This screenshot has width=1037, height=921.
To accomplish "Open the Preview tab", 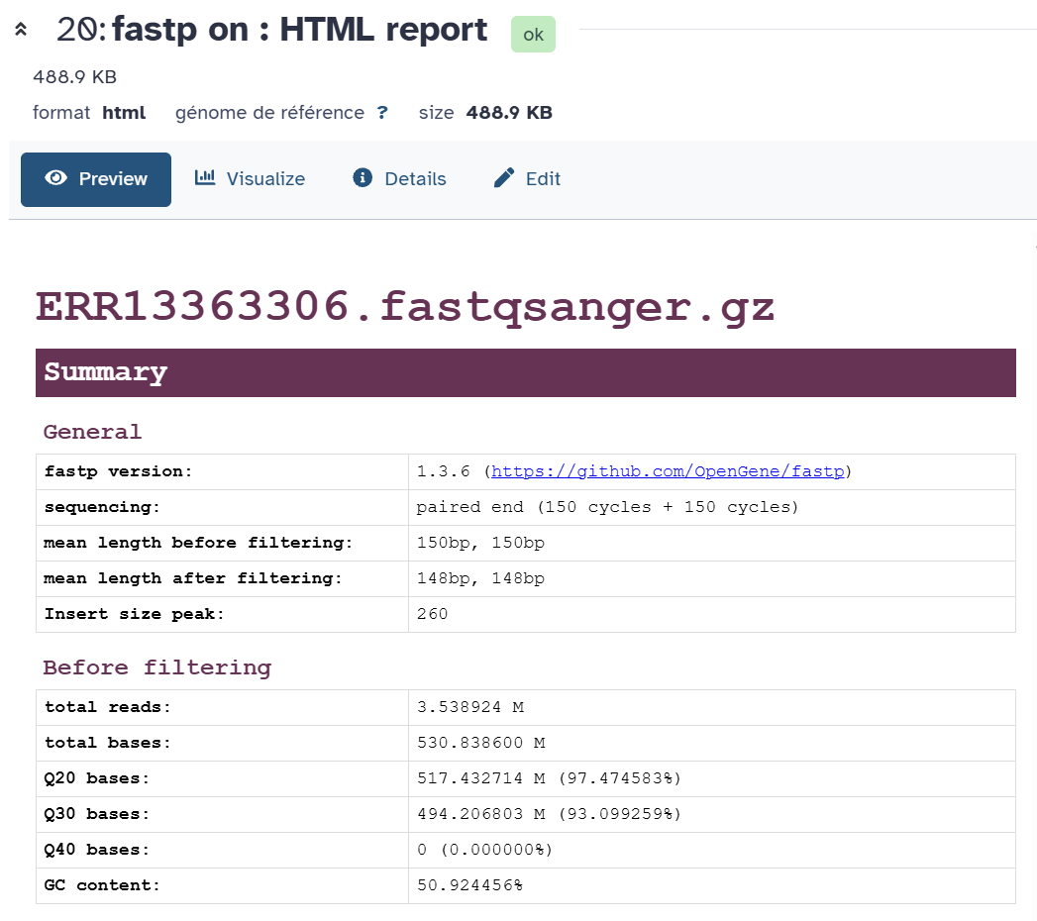I will click(x=96, y=179).
